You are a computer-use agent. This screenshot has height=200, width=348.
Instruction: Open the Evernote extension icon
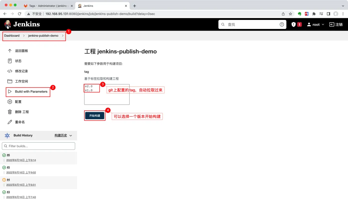click(299, 14)
